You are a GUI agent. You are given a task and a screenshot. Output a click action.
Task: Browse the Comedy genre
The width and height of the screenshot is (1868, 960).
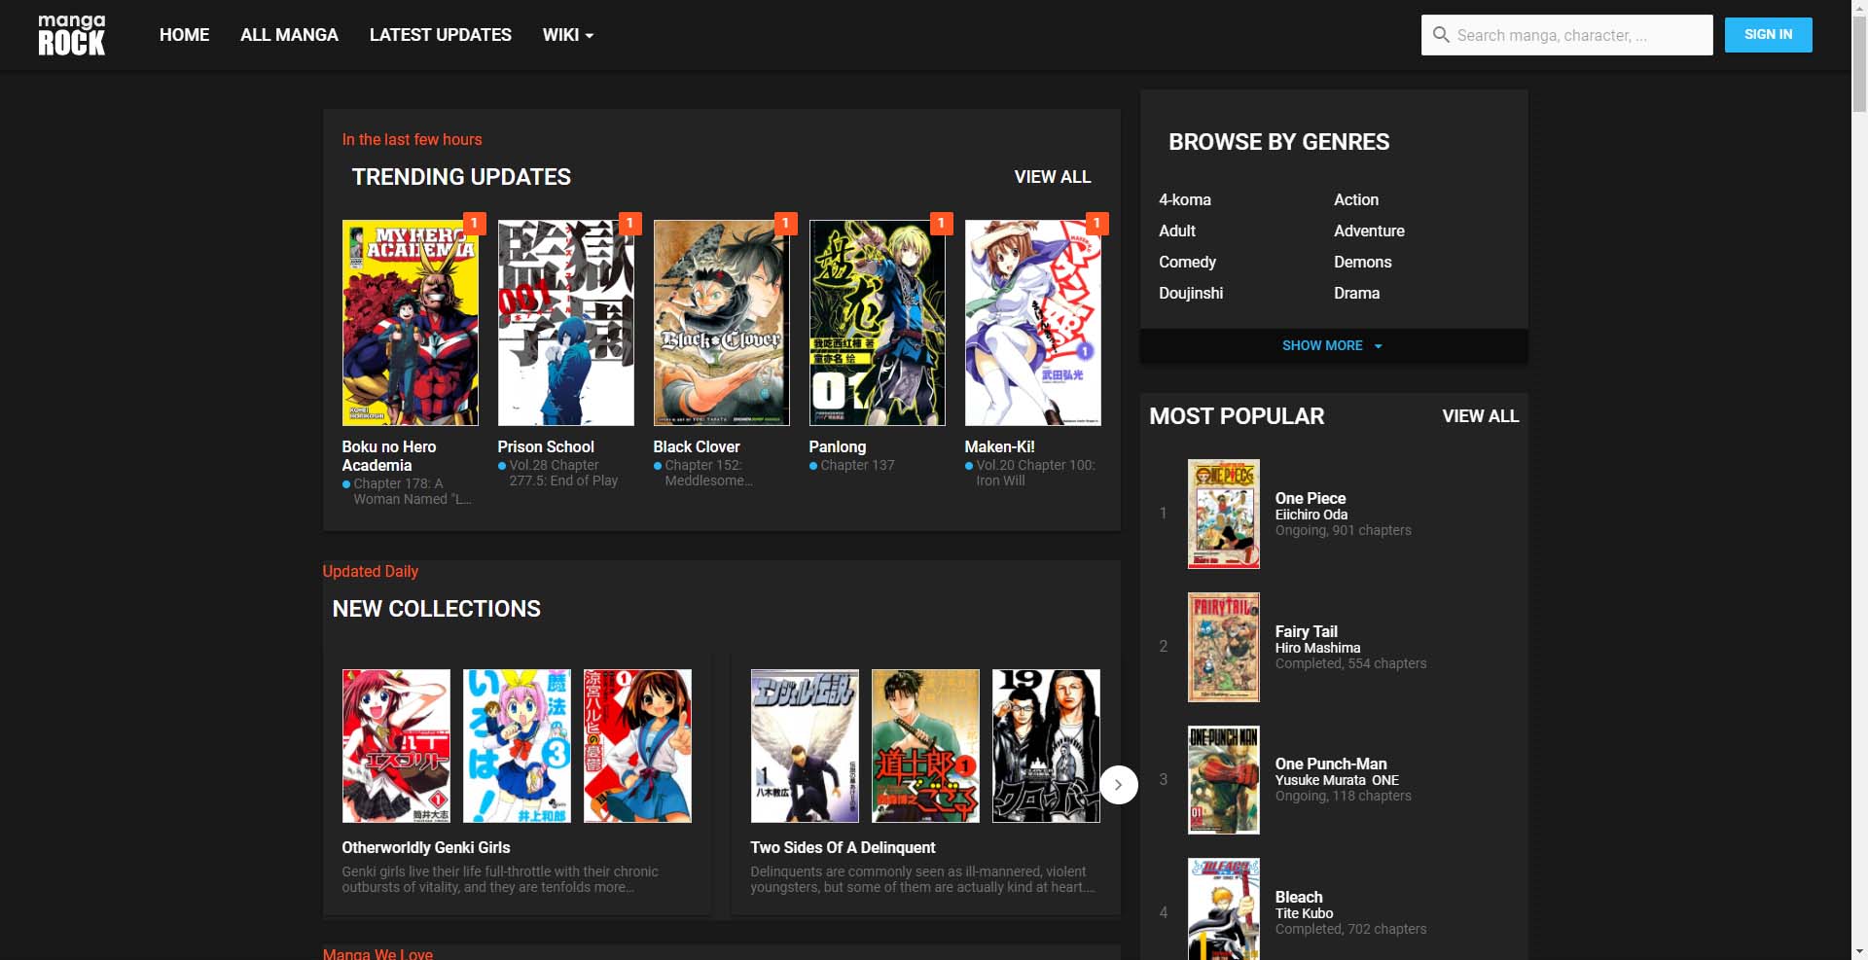tap(1187, 262)
